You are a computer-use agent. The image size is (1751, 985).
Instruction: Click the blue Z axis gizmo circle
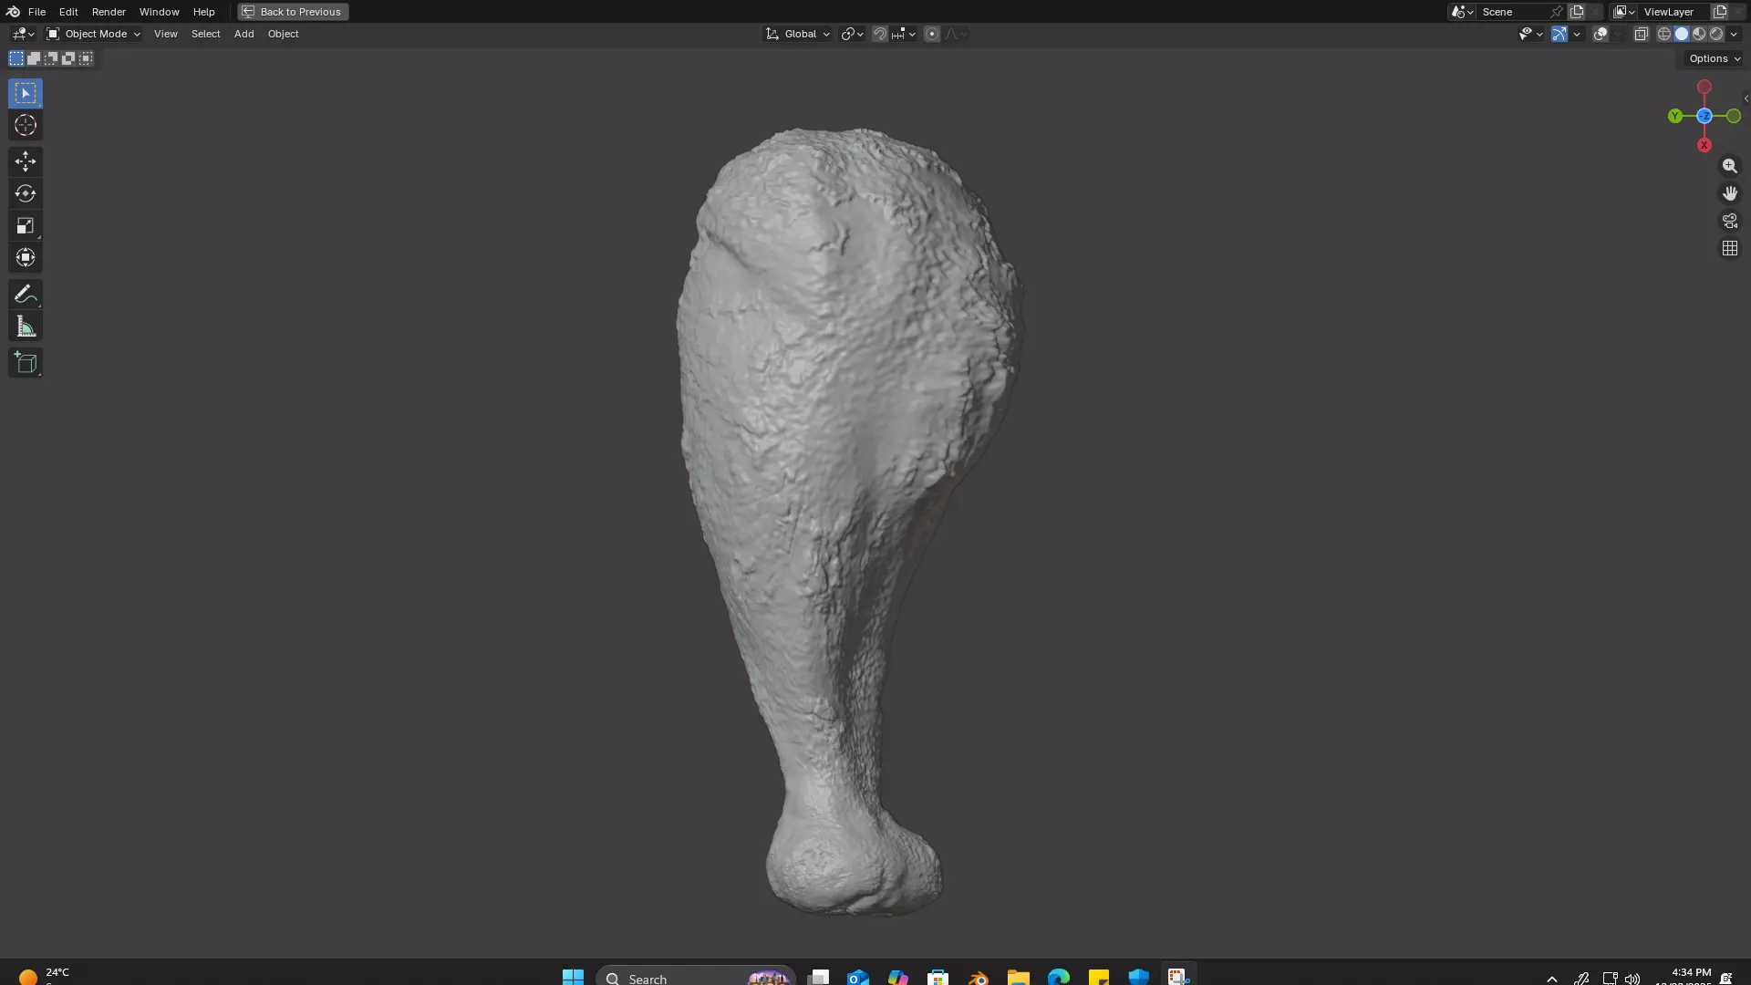[1704, 116]
